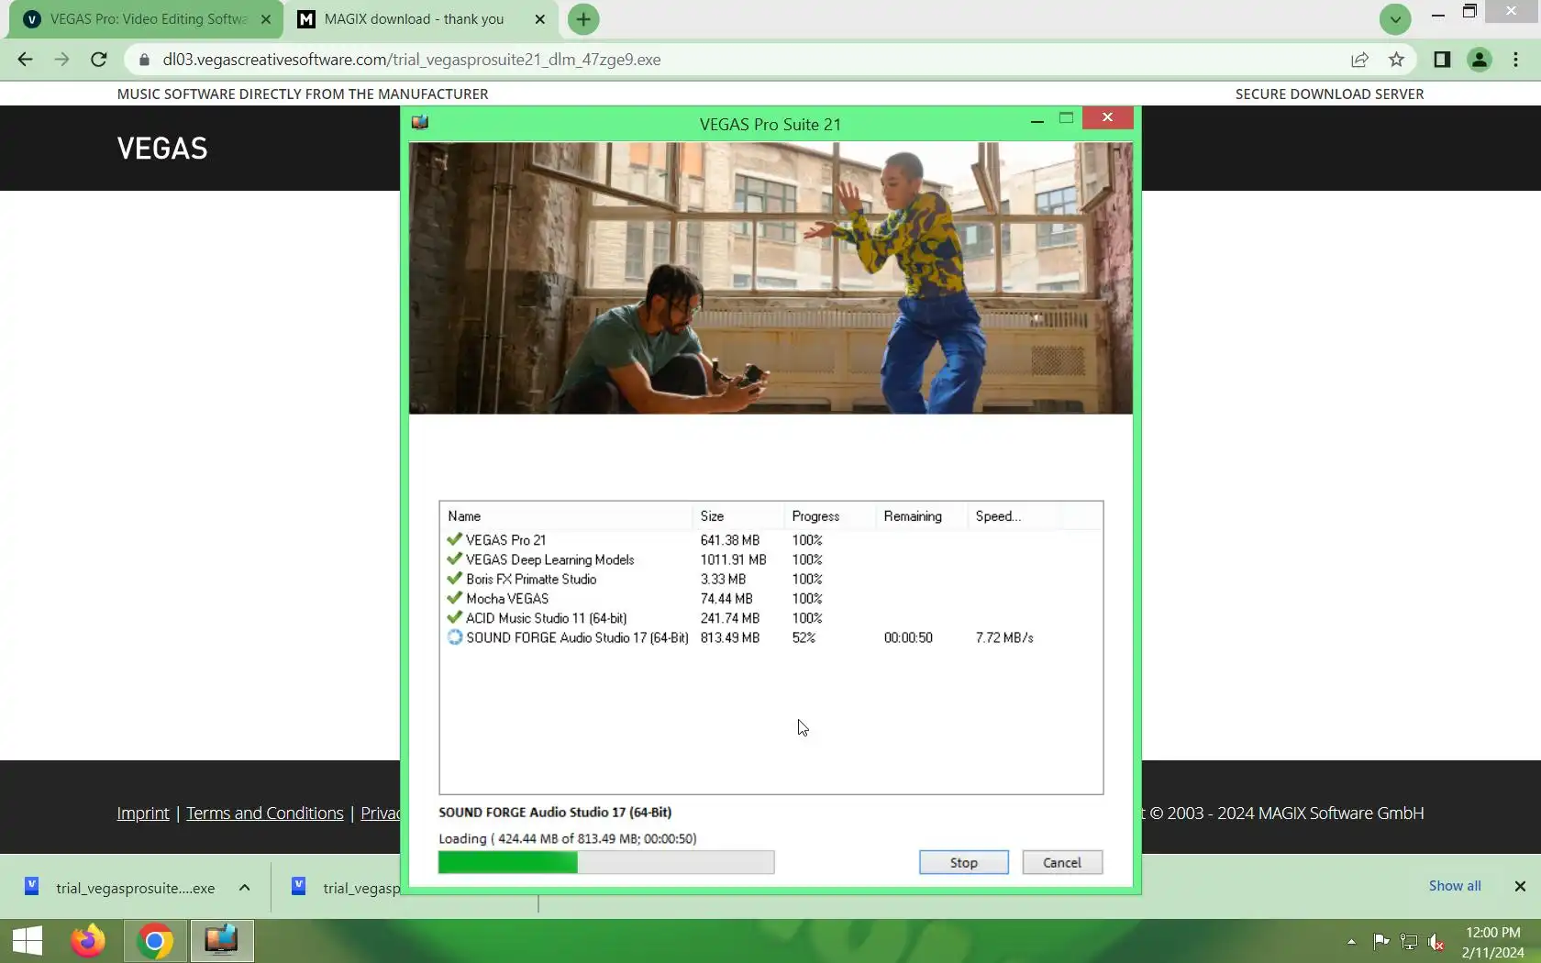Open the Windows Start menu

(28, 941)
